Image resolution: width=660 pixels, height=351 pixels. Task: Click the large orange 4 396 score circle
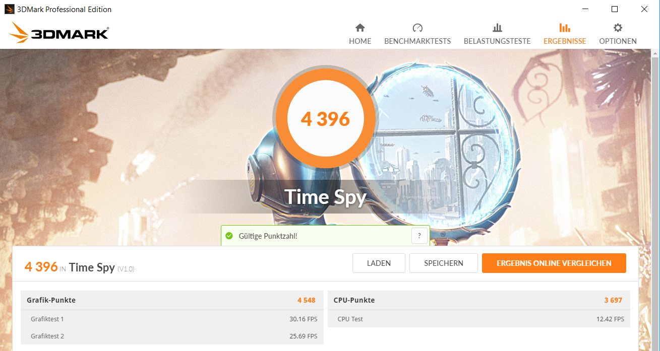point(325,119)
